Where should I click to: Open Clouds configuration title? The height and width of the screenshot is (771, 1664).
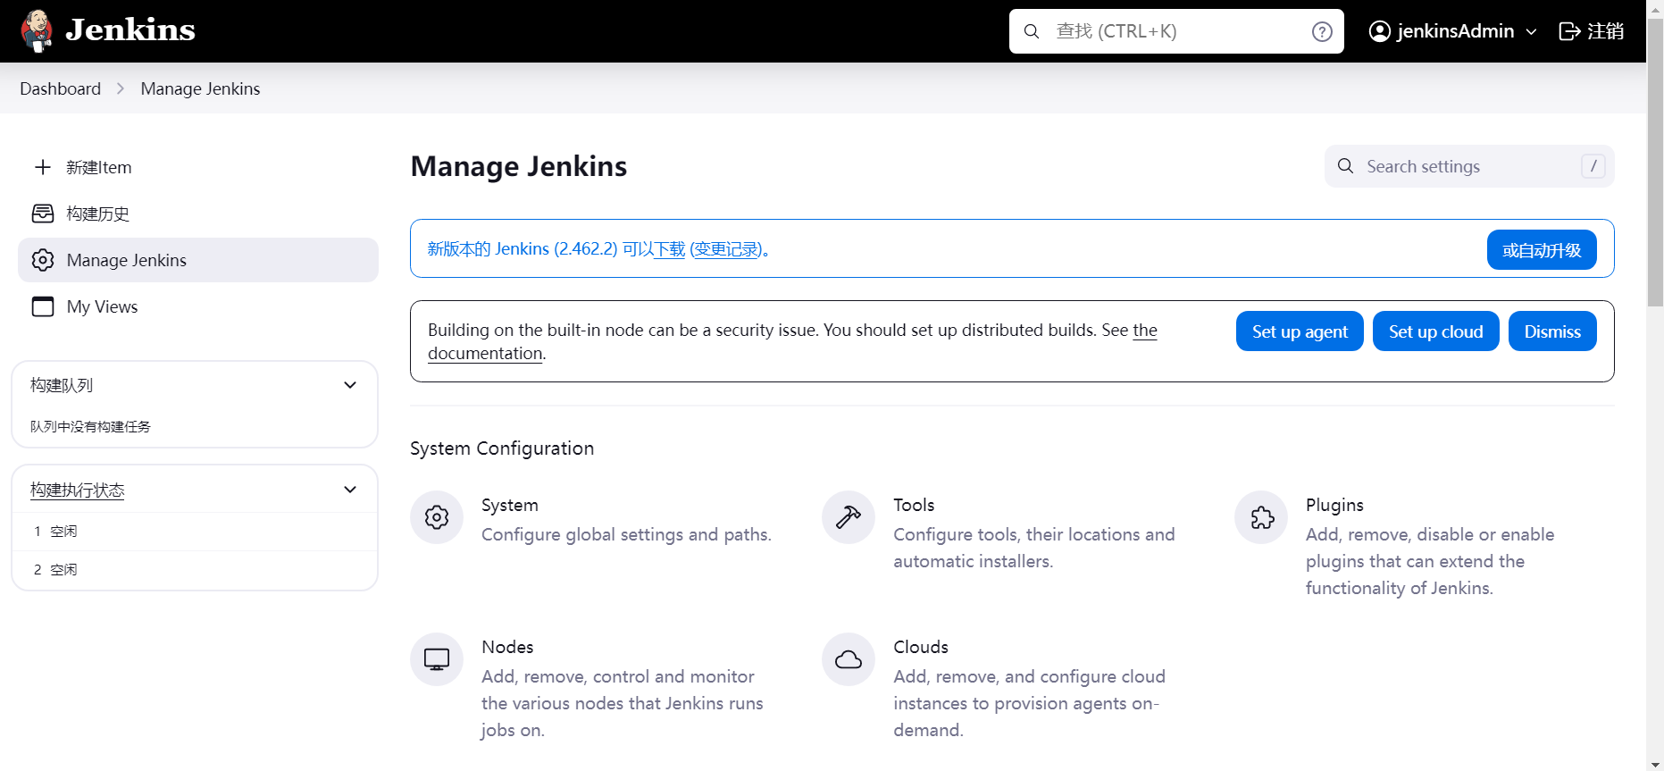pos(921,647)
